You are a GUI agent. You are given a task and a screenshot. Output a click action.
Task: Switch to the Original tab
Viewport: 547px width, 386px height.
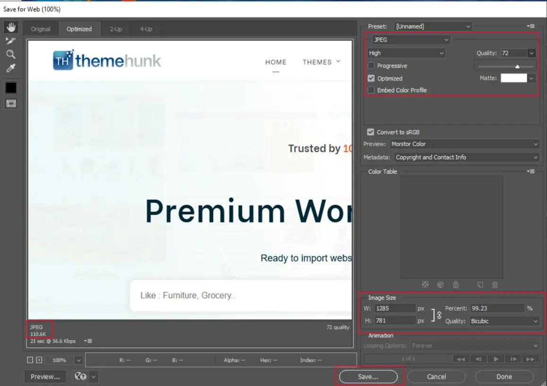(x=41, y=29)
